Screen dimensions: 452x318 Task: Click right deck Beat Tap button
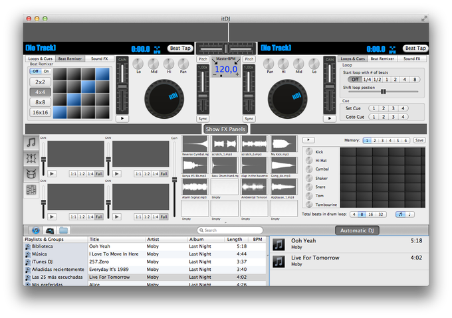(x=415, y=48)
